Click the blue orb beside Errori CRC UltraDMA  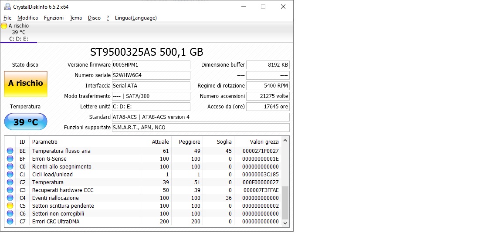pos(10,221)
